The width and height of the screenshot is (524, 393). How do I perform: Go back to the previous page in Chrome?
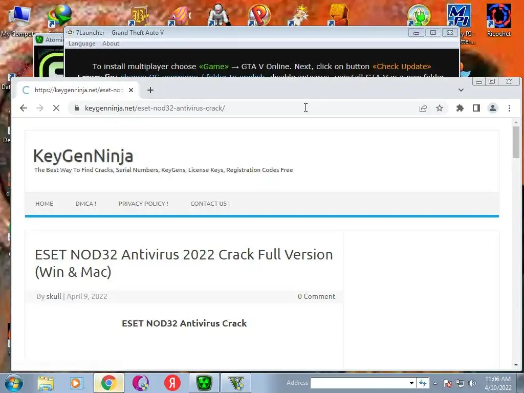pyautogui.click(x=24, y=108)
